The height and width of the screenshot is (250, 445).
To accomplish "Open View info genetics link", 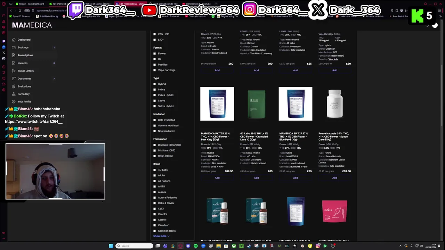I will click(x=333, y=59).
